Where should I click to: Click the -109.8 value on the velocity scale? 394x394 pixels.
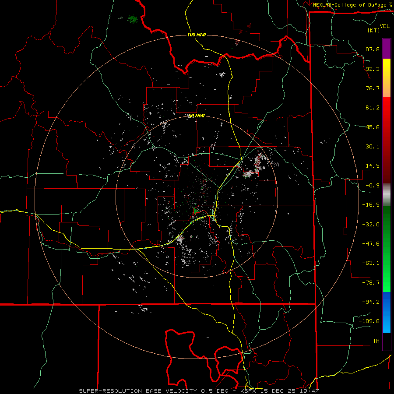pyautogui.click(x=369, y=321)
